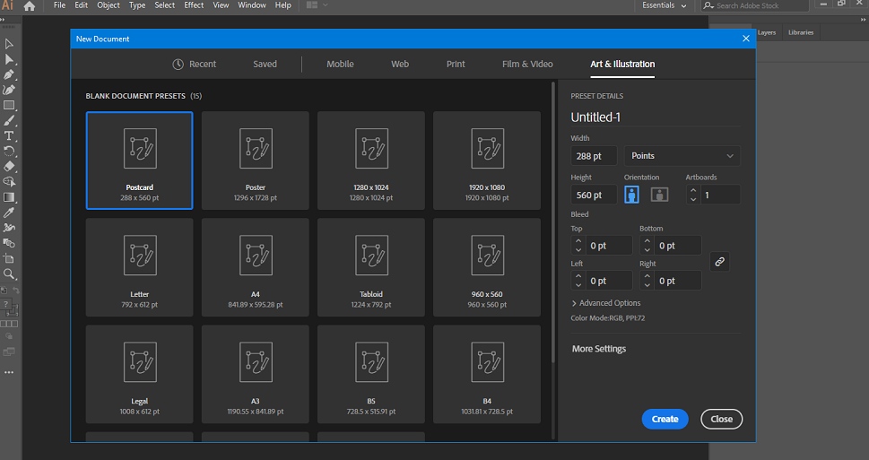Open the Saved tab
869x460 pixels.
pyautogui.click(x=265, y=65)
